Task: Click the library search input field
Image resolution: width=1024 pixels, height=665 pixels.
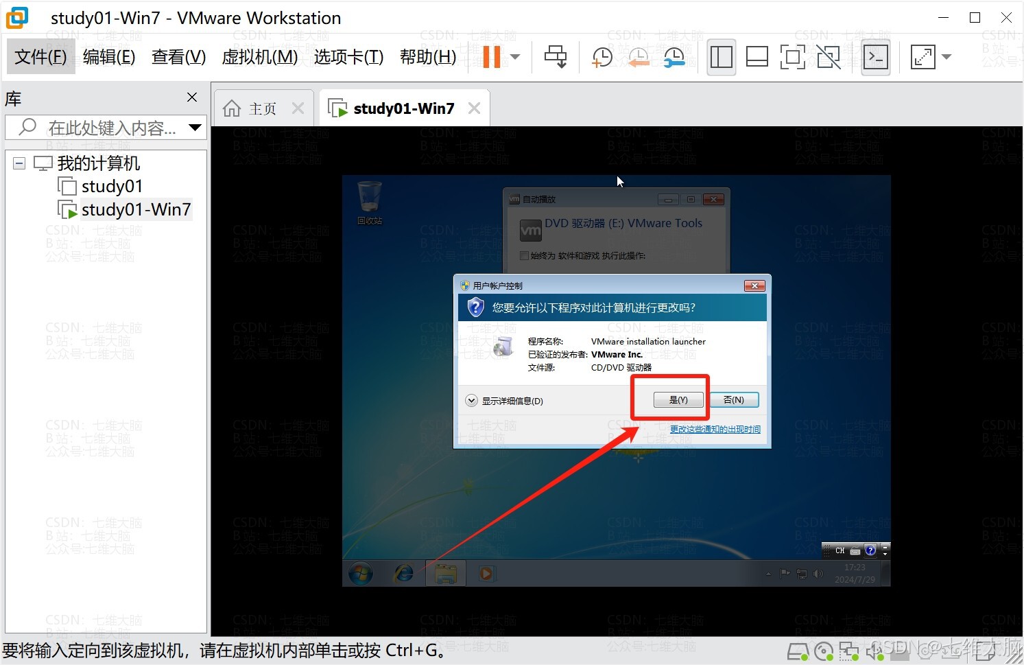Action: (x=106, y=128)
